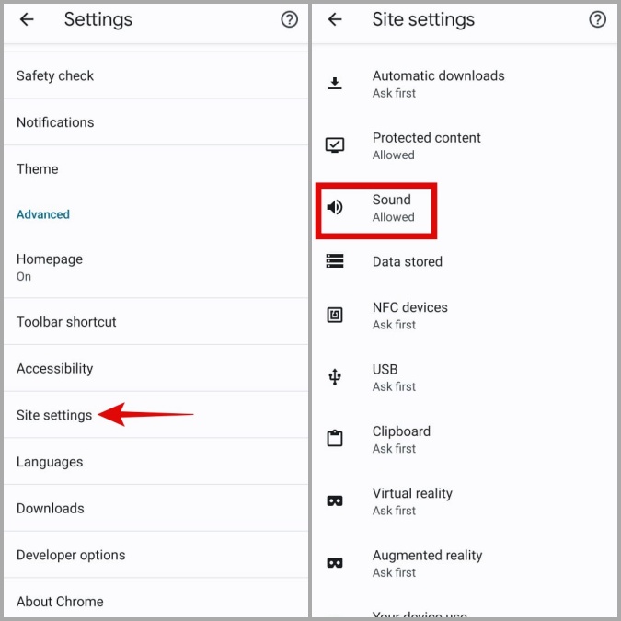Select Clipboard permission
Image resolution: width=621 pixels, height=621 pixels.
pos(465,439)
